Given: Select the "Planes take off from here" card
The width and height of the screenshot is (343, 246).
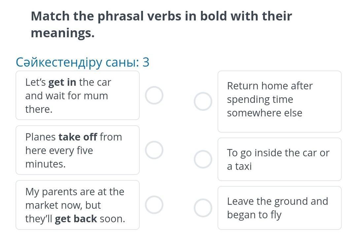Looking at the screenshot, I should coord(78,150).
